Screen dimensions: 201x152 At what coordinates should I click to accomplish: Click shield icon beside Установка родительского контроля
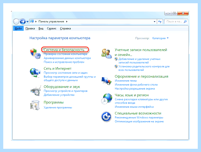pos(116,67)
